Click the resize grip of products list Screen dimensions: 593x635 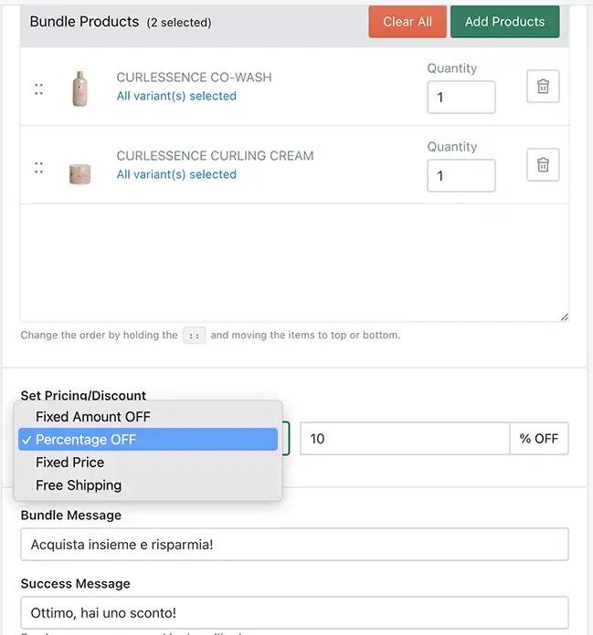click(564, 317)
